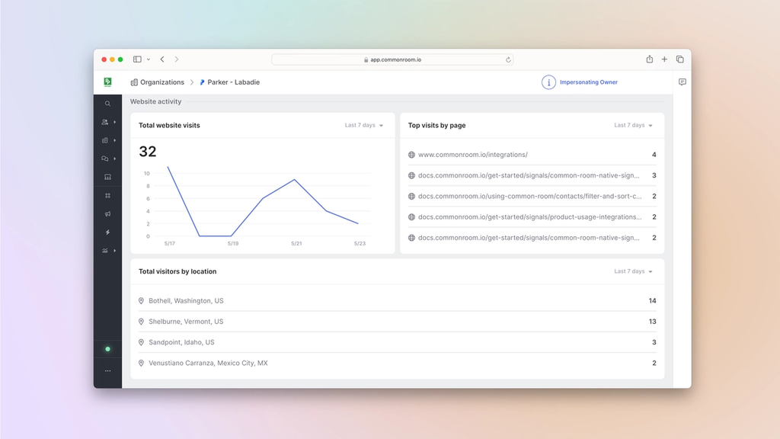This screenshot has height=439, width=780.
Task: Open the browser sidebar options chevron
Action: tap(149, 59)
